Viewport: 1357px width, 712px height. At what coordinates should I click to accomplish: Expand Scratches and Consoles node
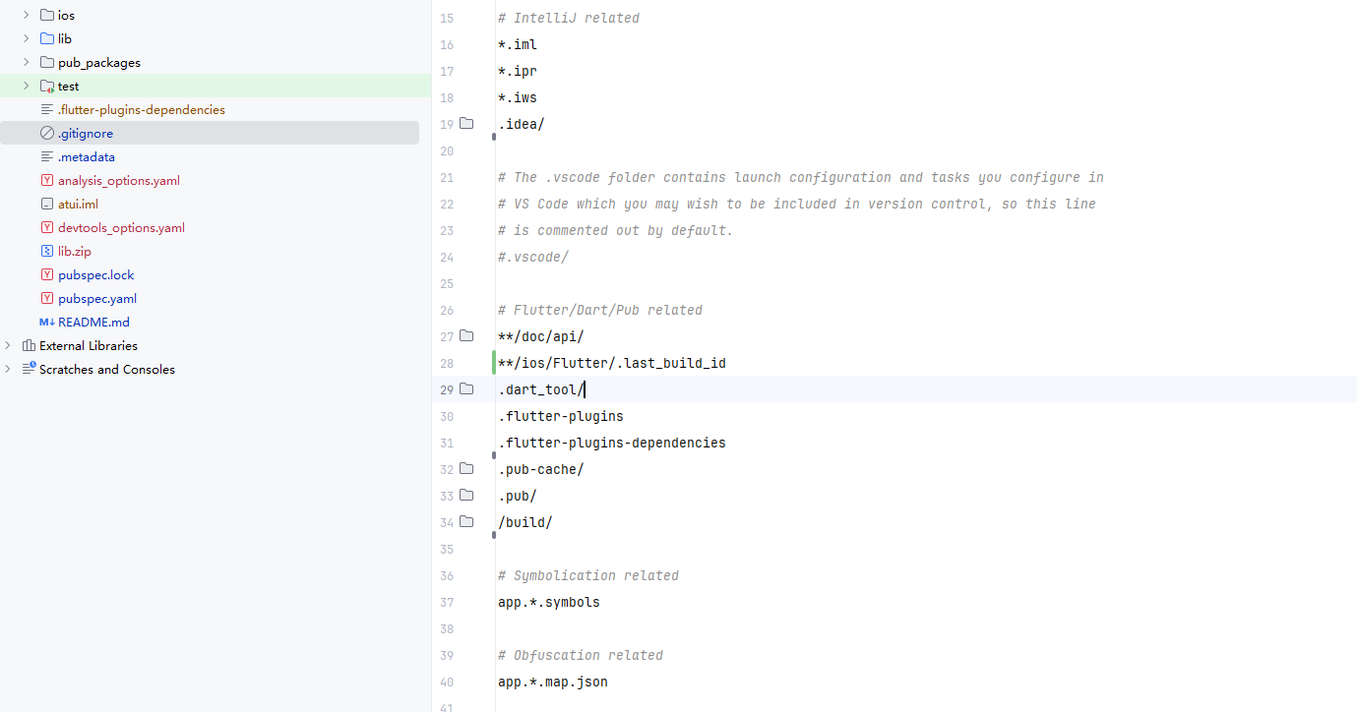point(8,369)
